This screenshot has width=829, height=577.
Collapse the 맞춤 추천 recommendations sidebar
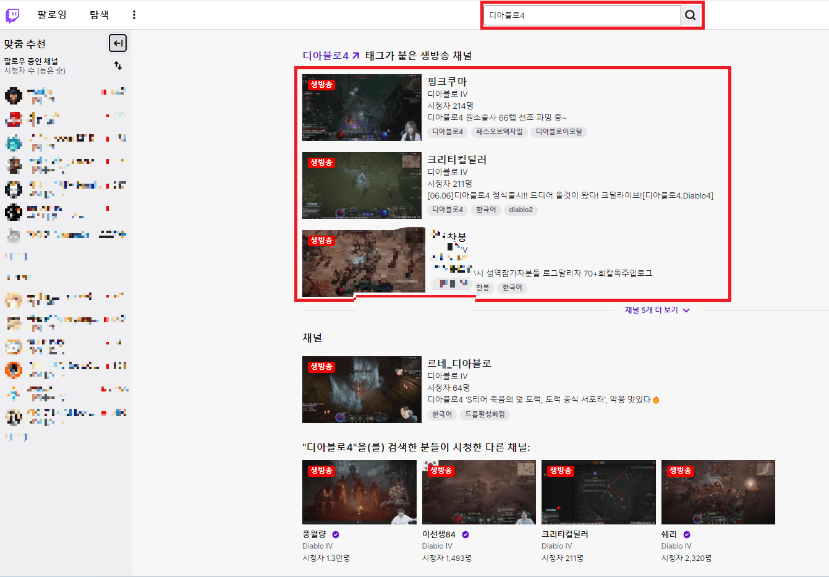point(117,43)
